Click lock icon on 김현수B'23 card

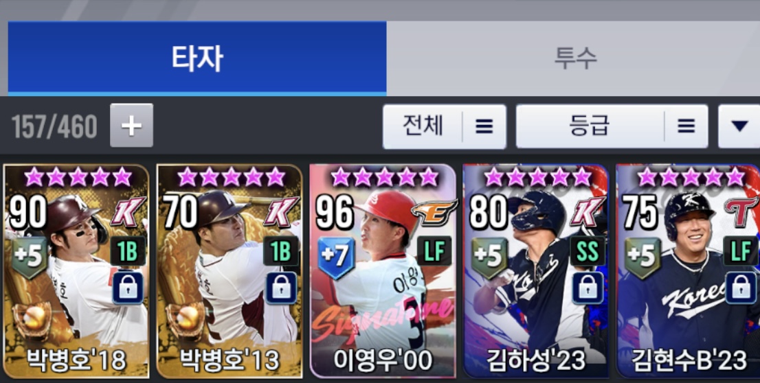point(740,288)
